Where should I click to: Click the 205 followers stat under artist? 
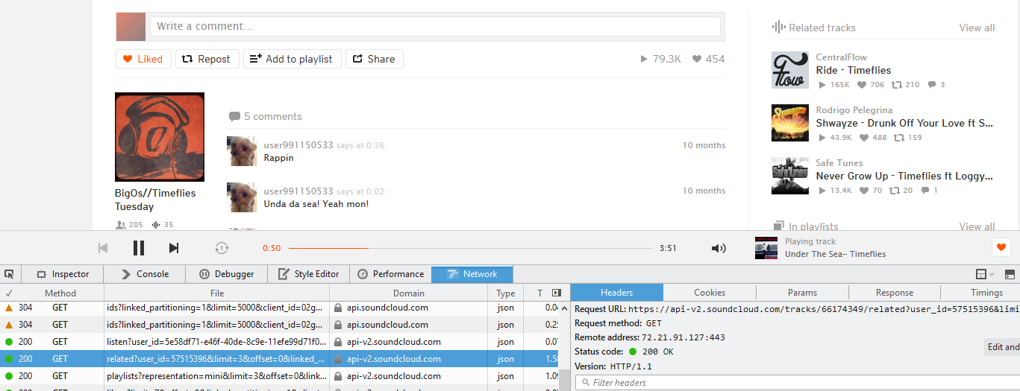click(x=130, y=225)
